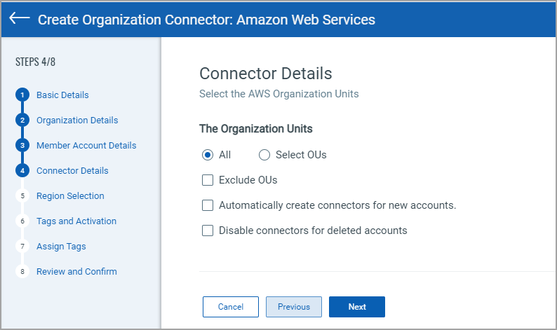Select the All radio button

[208, 155]
